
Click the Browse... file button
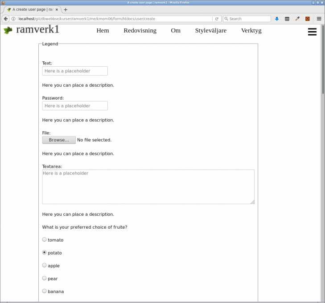pyautogui.click(x=59, y=140)
